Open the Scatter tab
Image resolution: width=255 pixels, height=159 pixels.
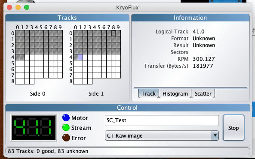click(203, 93)
